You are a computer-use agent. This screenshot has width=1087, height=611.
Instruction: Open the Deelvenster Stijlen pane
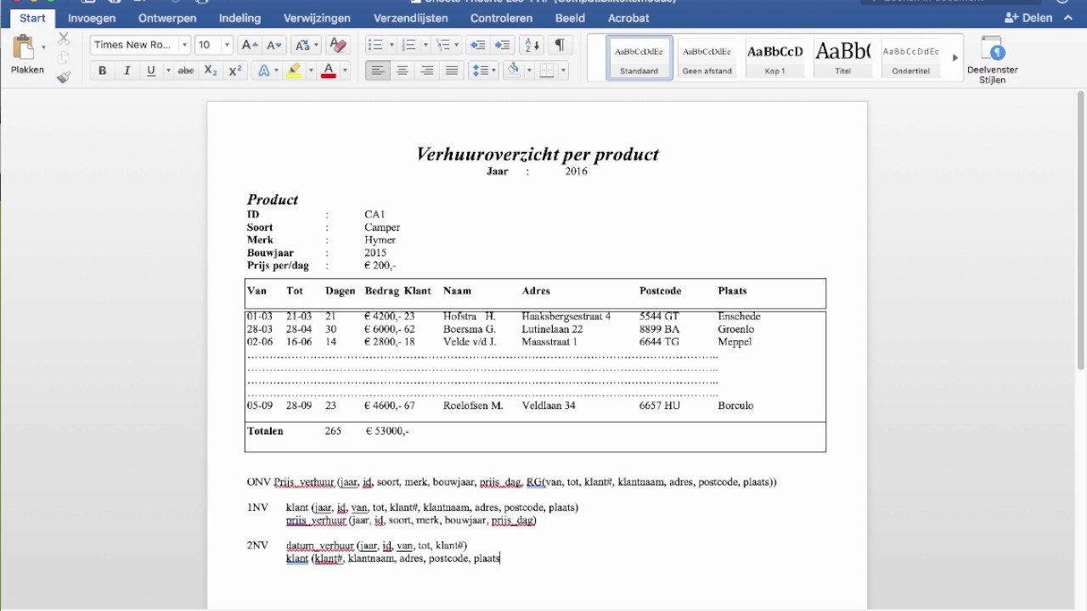992,59
